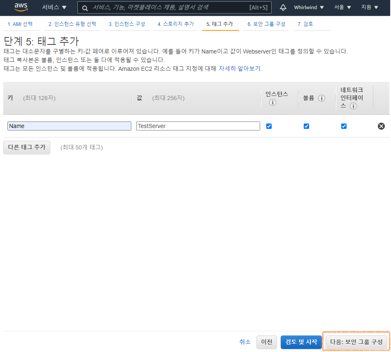Remove the Name tag row
The image size is (391, 352).
click(x=381, y=126)
